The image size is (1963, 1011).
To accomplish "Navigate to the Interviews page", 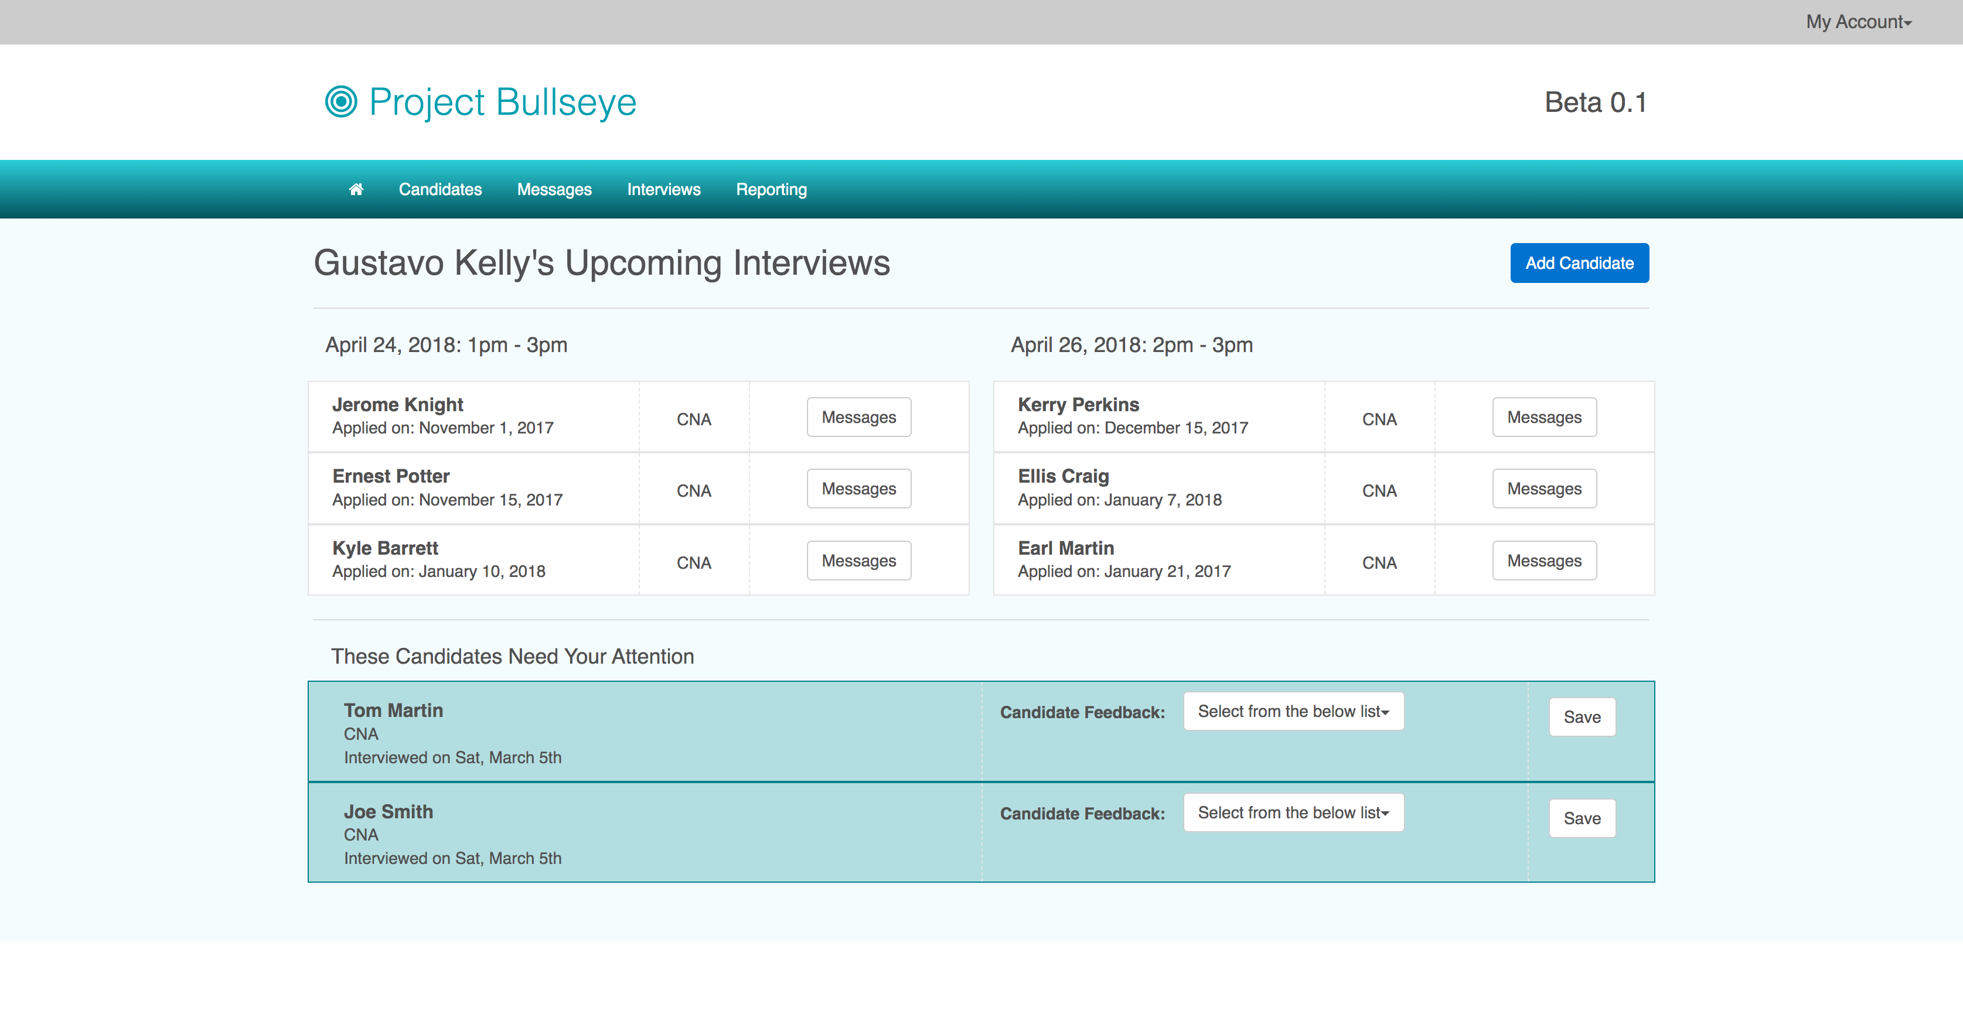I will click(663, 189).
